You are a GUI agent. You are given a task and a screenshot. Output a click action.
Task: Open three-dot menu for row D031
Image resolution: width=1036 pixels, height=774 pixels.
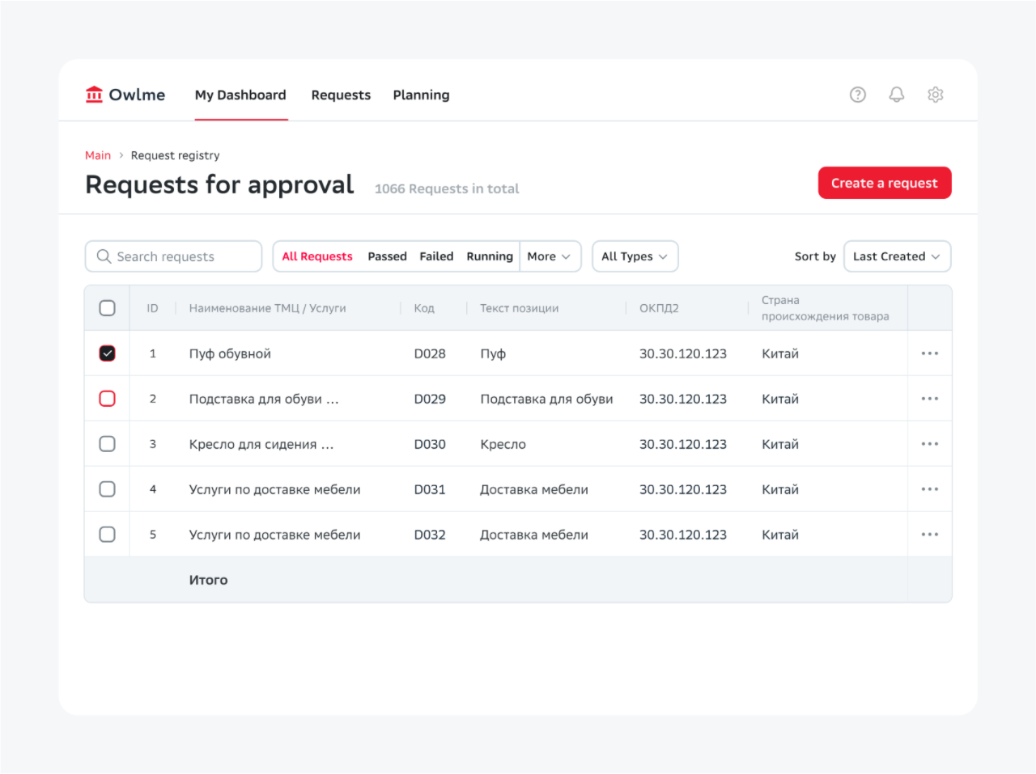point(930,489)
